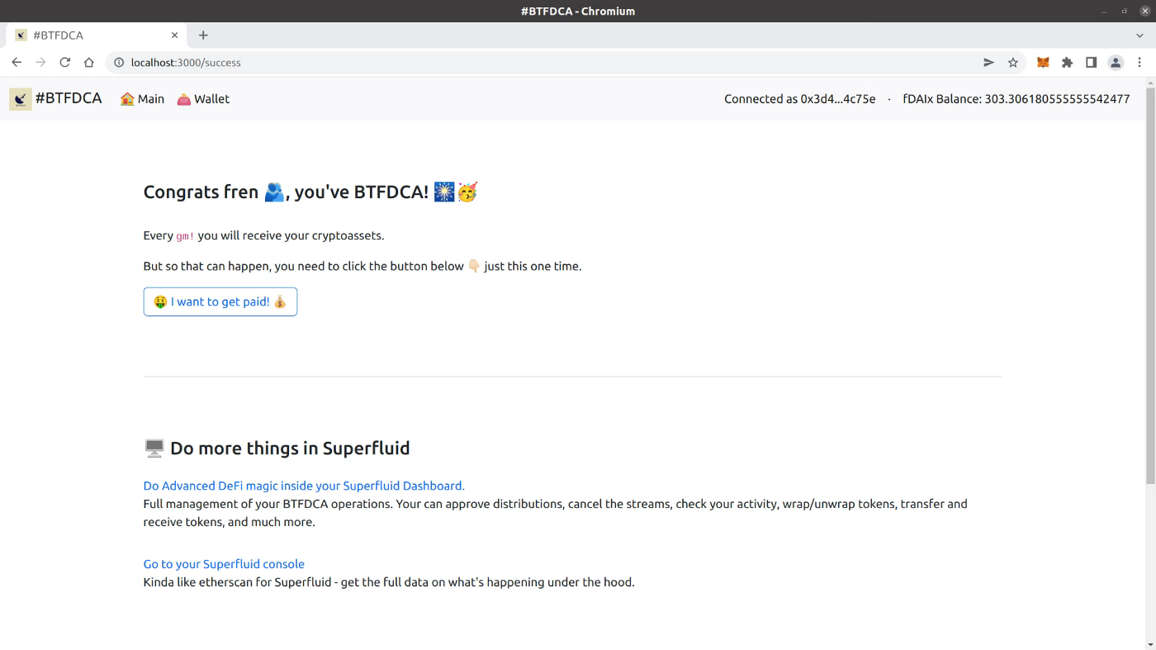This screenshot has height=650, width=1156.
Task: Close the #BTFDCA tab
Action: coord(174,36)
